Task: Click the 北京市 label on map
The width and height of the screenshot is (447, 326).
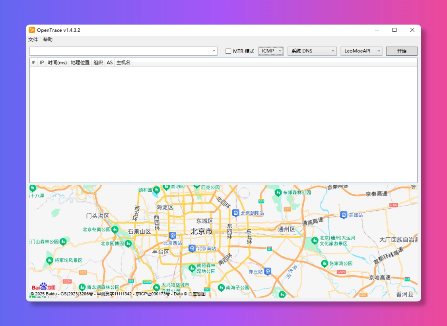Action: [202, 231]
